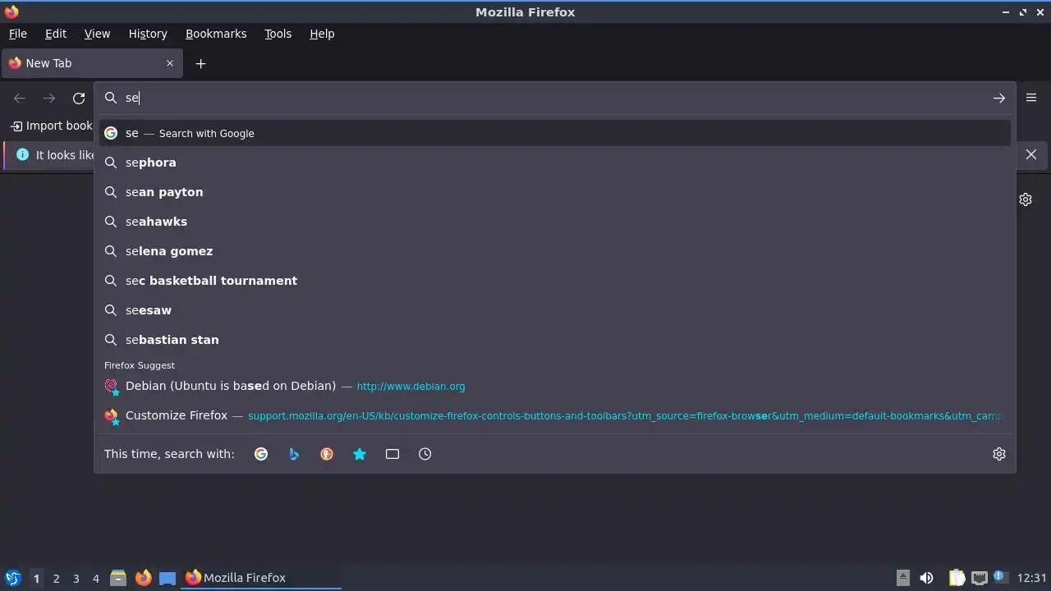Select the New Tab tab
1051x591 pixels.
(x=92, y=63)
